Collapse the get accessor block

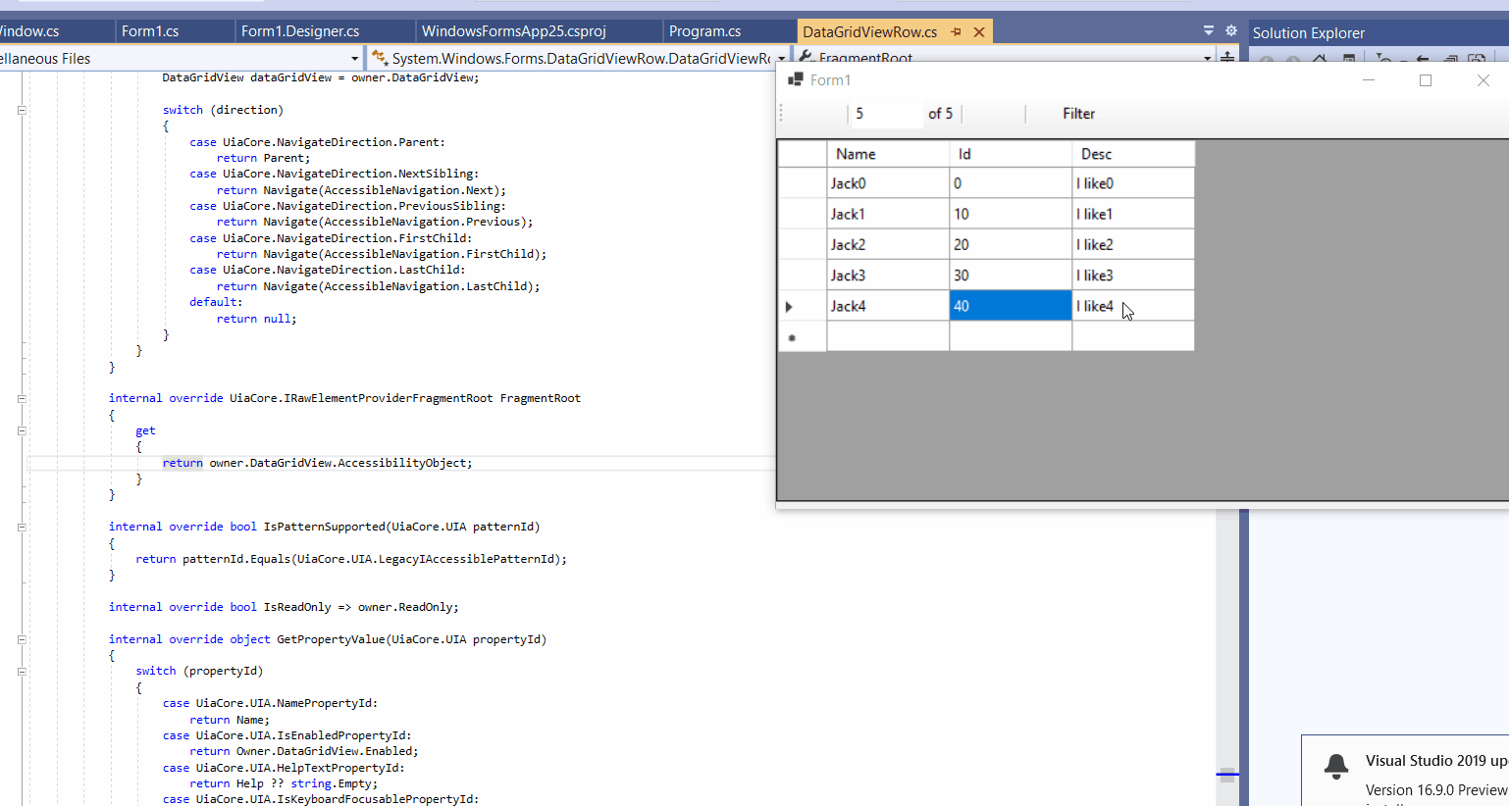click(x=22, y=430)
